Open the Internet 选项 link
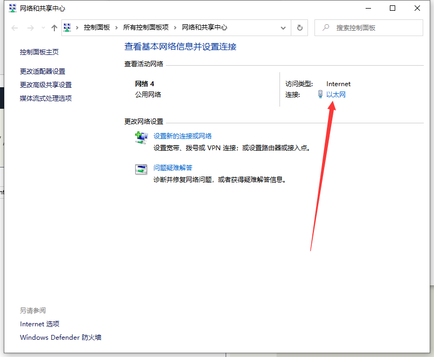 [x=39, y=324]
